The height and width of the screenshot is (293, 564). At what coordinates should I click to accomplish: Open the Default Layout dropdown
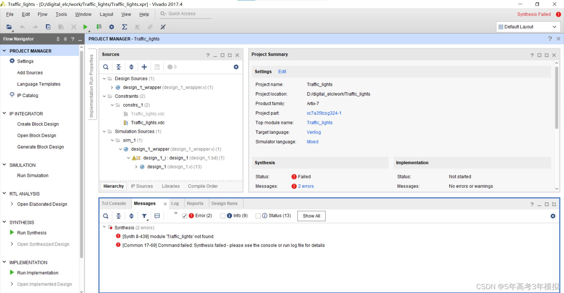(x=528, y=27)
